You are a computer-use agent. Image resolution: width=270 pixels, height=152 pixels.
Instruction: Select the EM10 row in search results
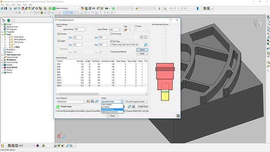[x=102, y=77]
